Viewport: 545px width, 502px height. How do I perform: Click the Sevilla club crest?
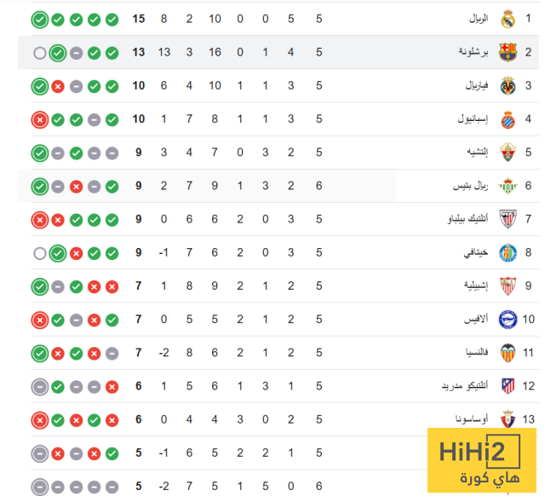[x=508, y=286]
